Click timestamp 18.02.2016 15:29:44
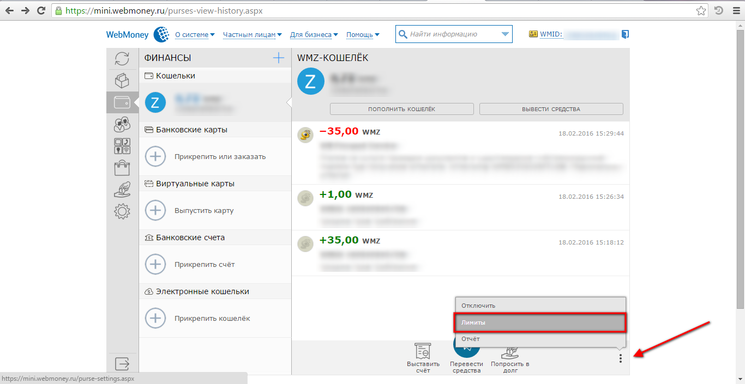745x384 pixels. point(591,133)
